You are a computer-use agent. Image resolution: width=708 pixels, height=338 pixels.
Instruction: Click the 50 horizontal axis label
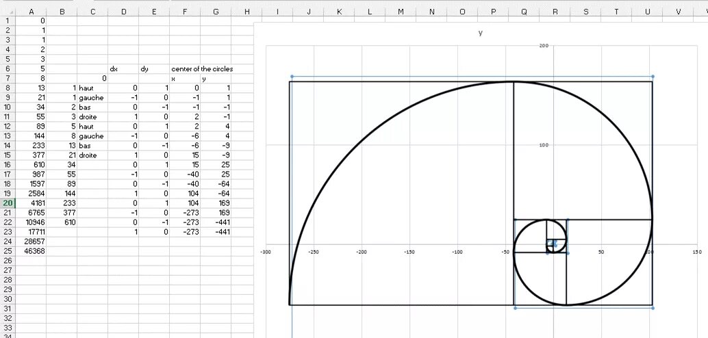coord(601,252)
